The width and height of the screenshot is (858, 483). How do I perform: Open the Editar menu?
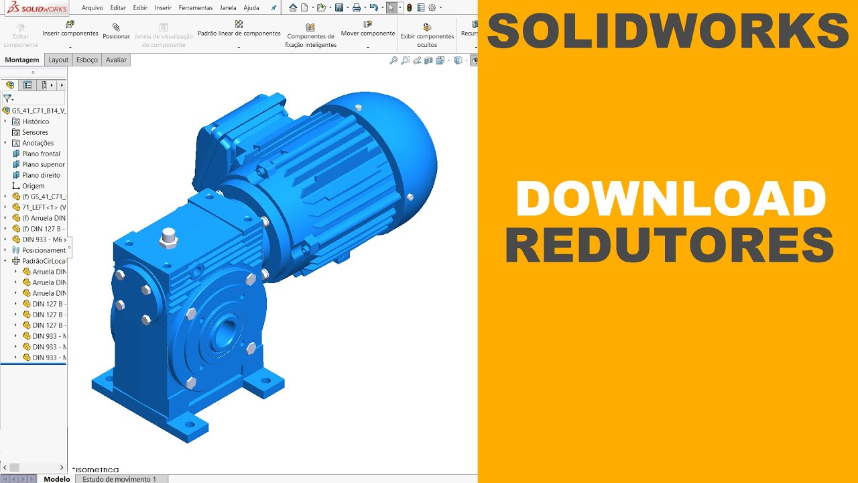tap(118, 8)
